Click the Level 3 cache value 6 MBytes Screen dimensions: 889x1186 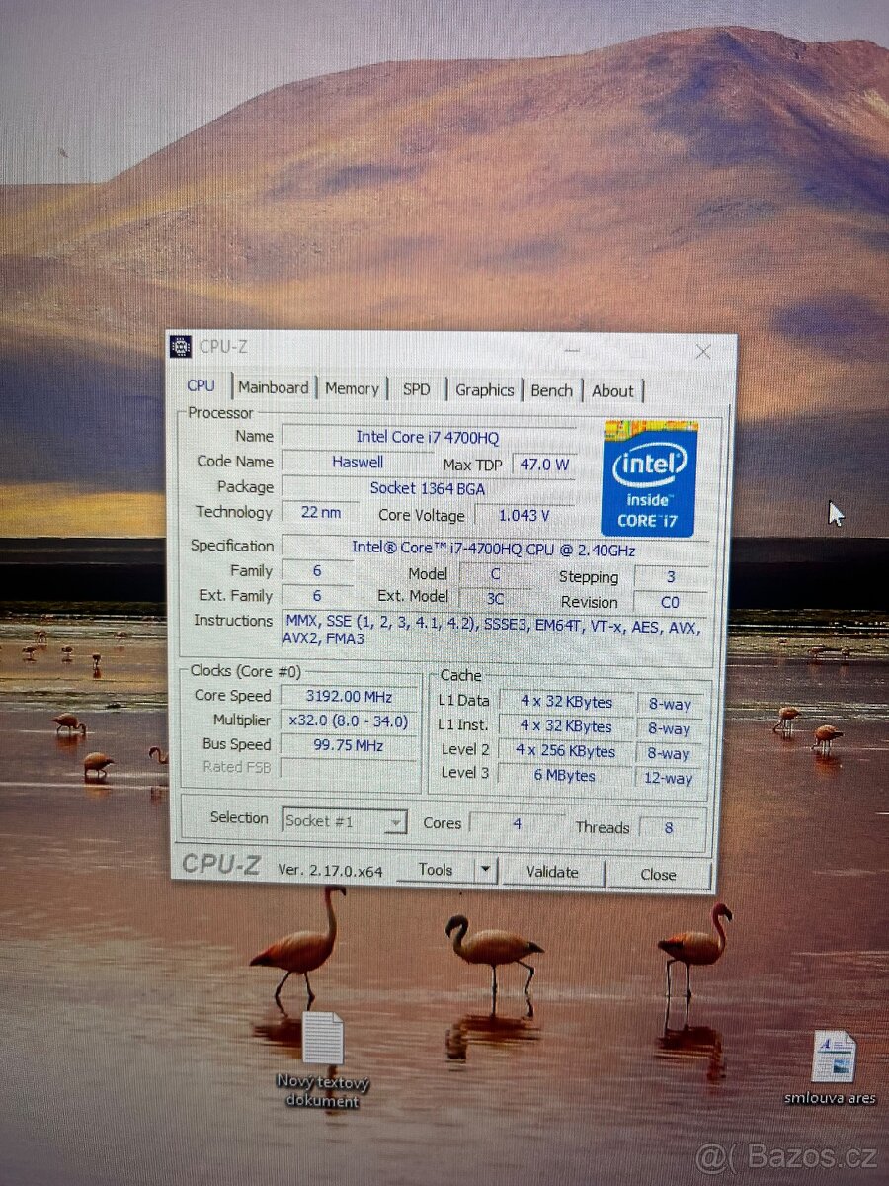565,776
